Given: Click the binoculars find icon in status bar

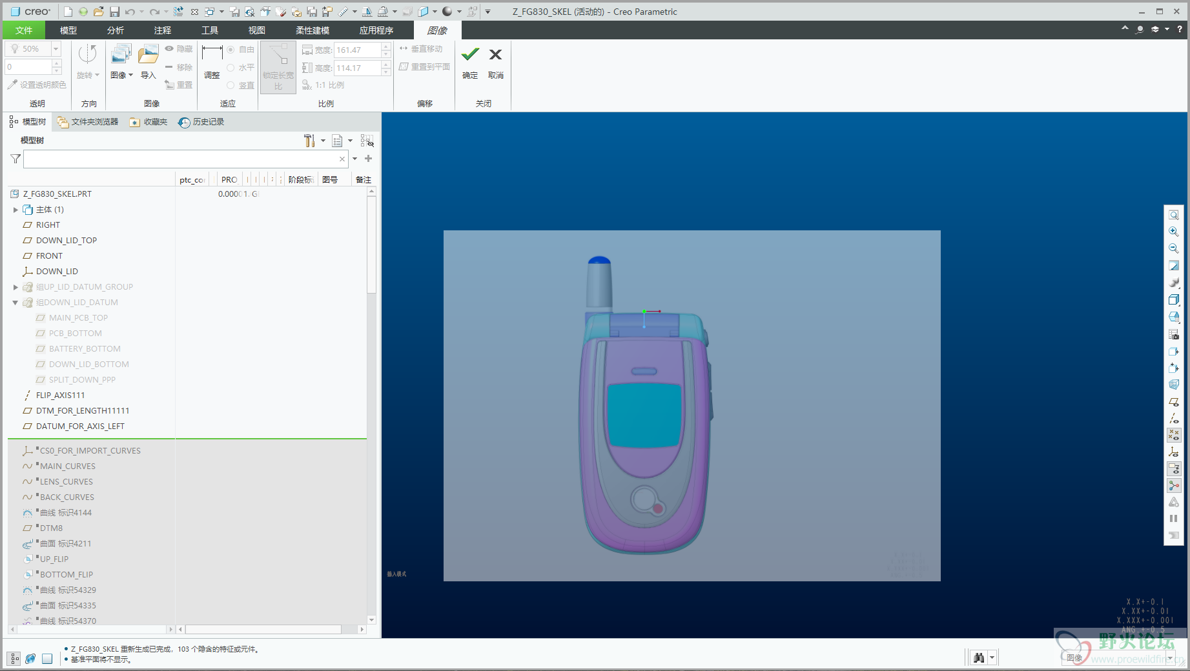Looking at the screenshot, I should coord(979,657).
